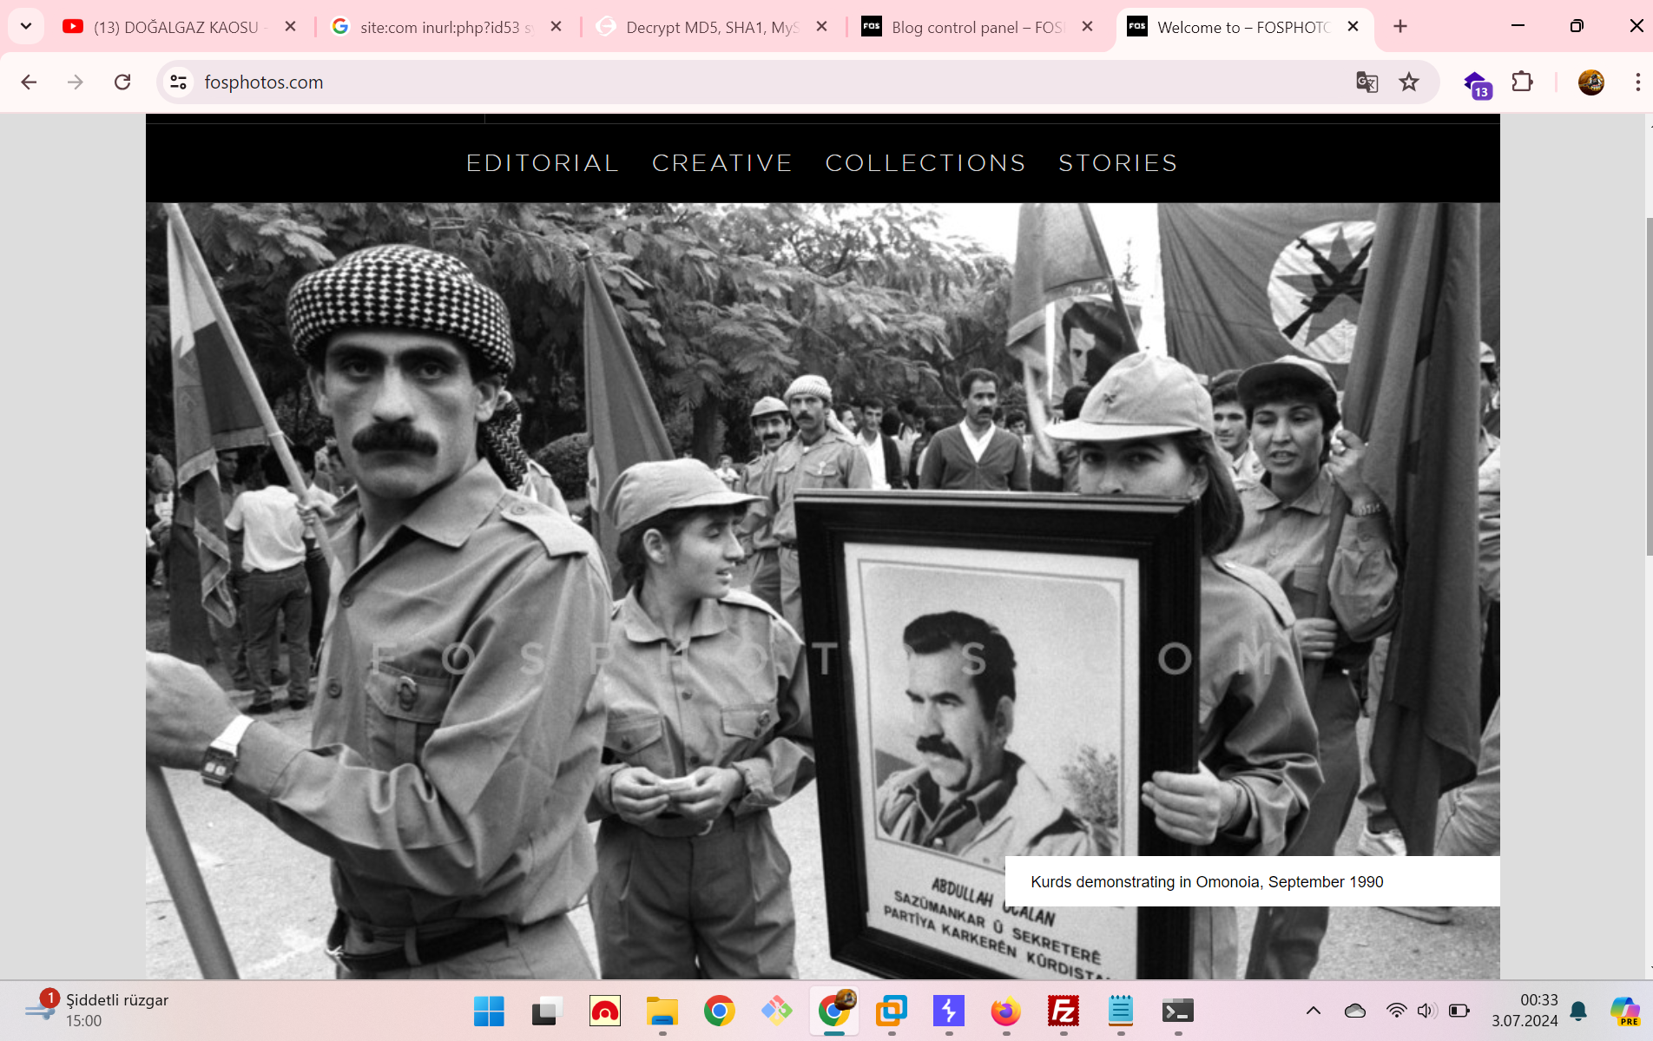Open FileZilla from the taskbar

(x=1064, y=1011)
